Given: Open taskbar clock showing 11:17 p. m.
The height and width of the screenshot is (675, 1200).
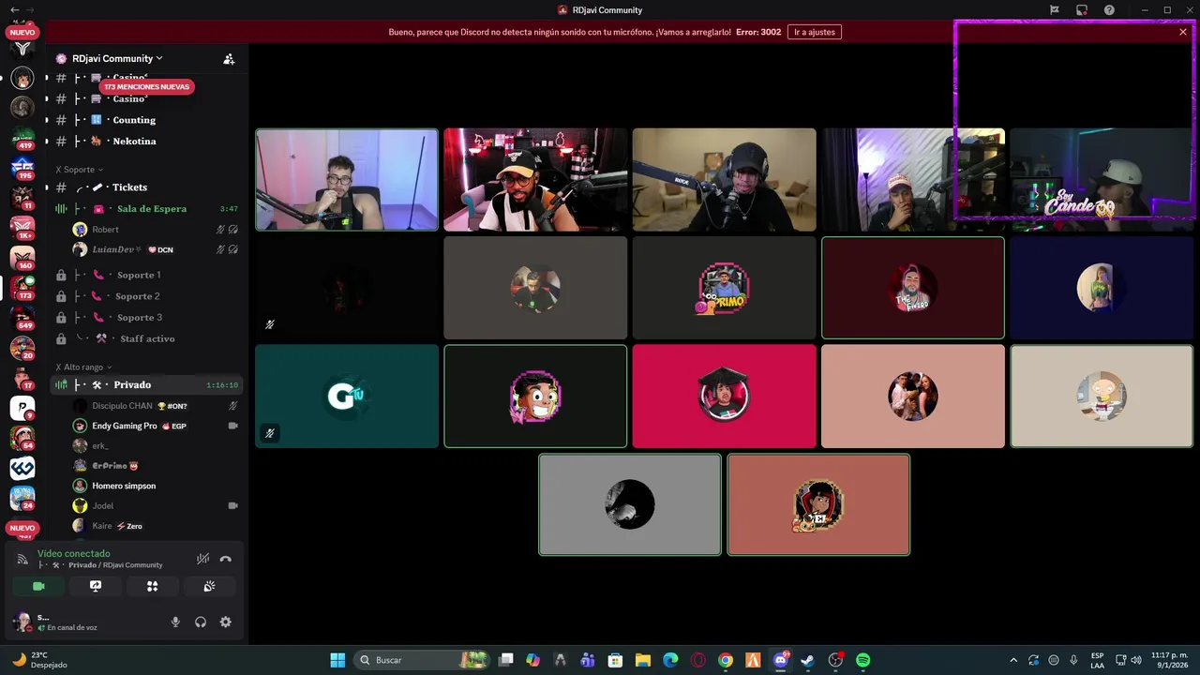Looking at the screenshot, I should [1169, 660].
